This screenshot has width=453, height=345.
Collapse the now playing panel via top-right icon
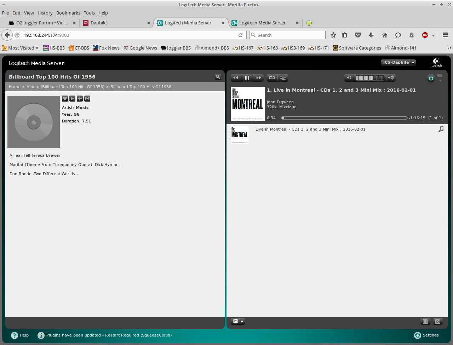(440, 77)
